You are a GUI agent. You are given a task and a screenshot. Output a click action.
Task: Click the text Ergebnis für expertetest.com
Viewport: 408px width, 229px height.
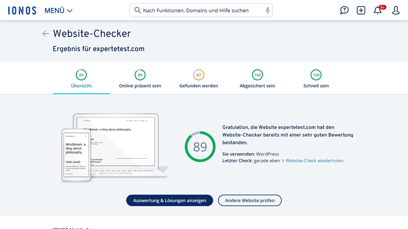pyautogui.click(x=98, y=49)
